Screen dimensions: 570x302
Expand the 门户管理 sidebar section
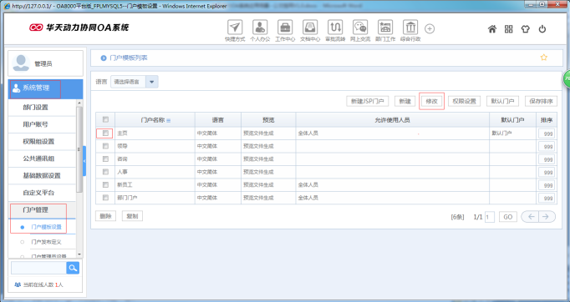[35, 209]
